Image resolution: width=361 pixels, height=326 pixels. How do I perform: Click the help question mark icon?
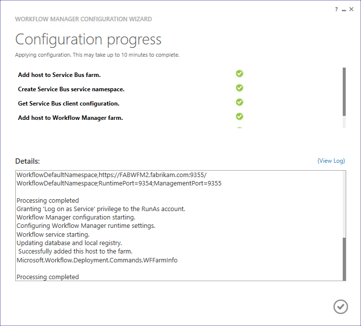click(336, 9)
